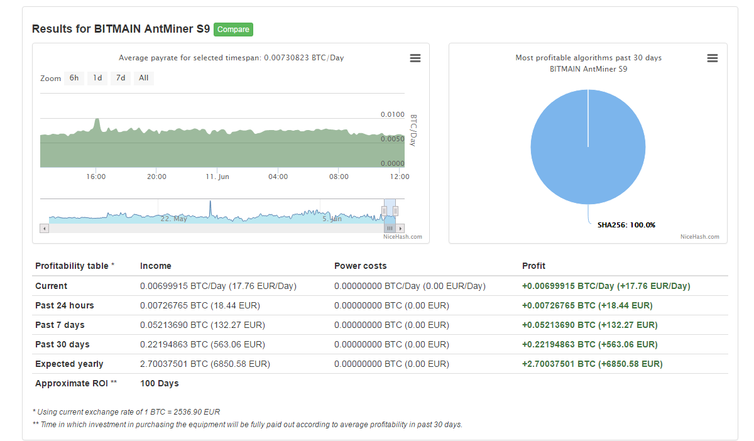Click profit '+0.00699915 BTC/Day (+17.76 EUR/Day)'

tap(606, 286)
